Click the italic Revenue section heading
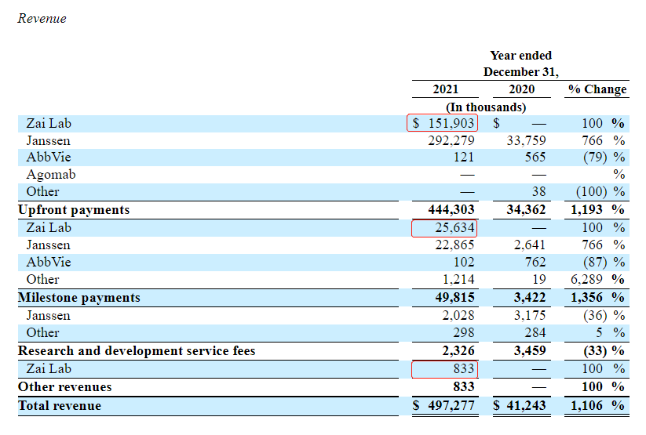The height and width of the screenshot is (435, 646). tap(42, 19)
